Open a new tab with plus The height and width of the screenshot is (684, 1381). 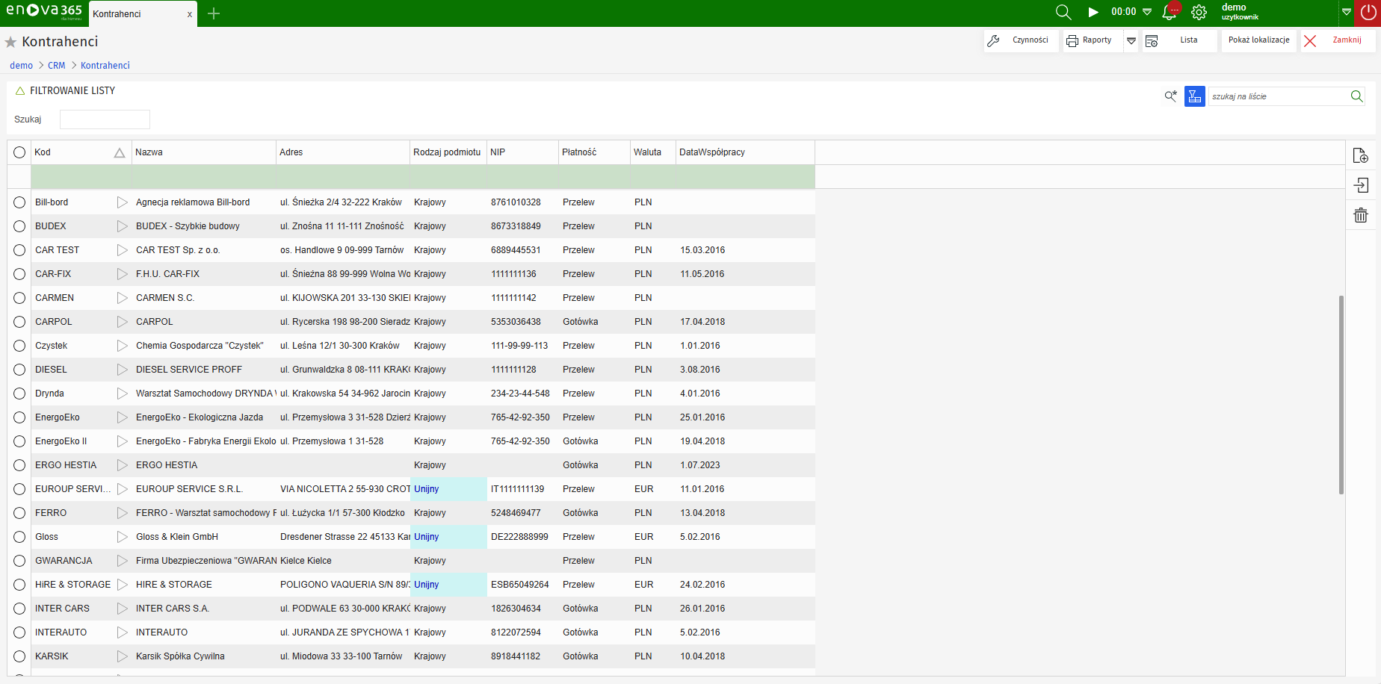pos(214,13)
